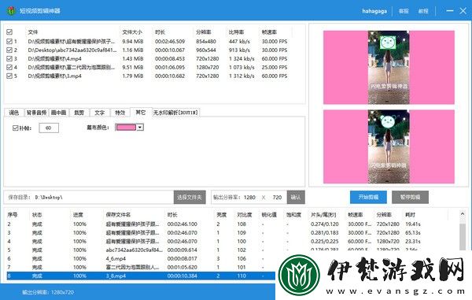This screenshot has height=300, width=472.
Task: Open the 背景音频 tab
Action: (36, 113)
